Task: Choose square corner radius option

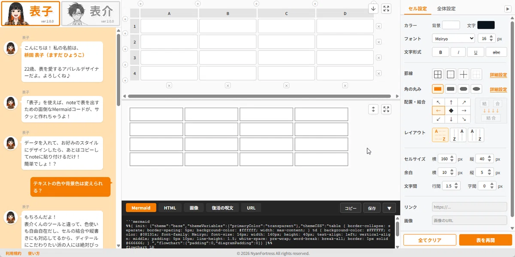Action: pyautogui.click(x=438, y=89)
